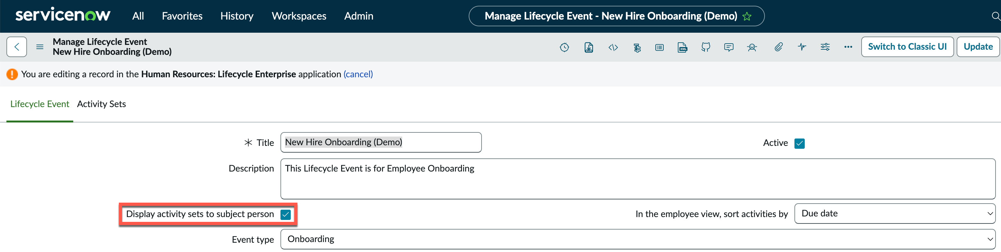Viewport: 1001px width, 252px height.
Task: Click the orange warning alert icon
Action: pos(12,74)
